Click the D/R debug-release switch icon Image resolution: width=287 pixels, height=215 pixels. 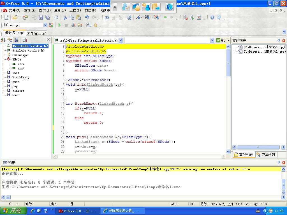tap(51, 25)
